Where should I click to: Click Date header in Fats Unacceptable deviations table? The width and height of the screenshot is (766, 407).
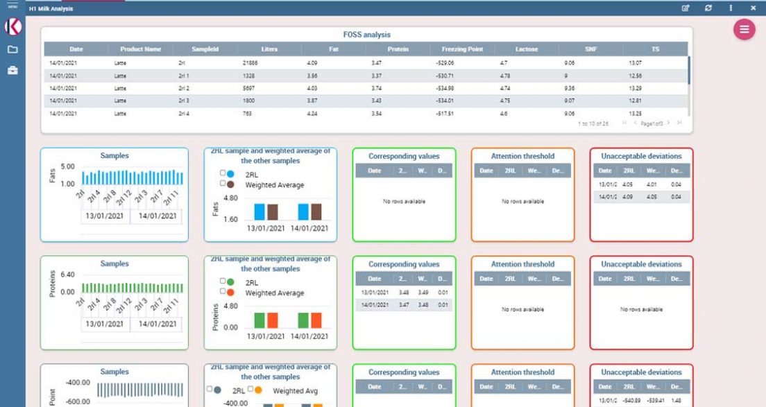tap(605, 171)
